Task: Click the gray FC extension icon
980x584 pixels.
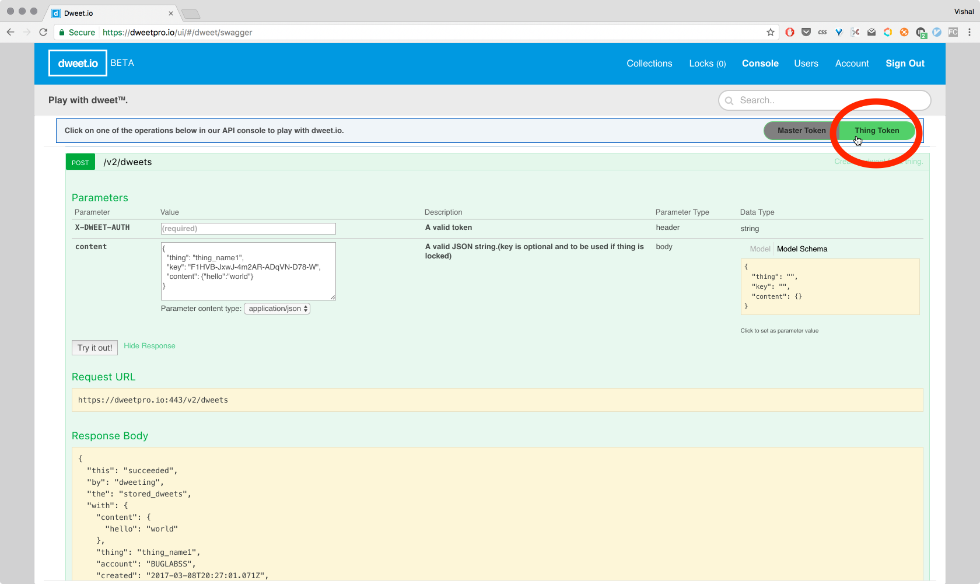Action: coord(953,32)
